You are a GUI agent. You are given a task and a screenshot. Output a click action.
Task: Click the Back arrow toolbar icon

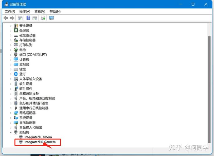(6, 18)
